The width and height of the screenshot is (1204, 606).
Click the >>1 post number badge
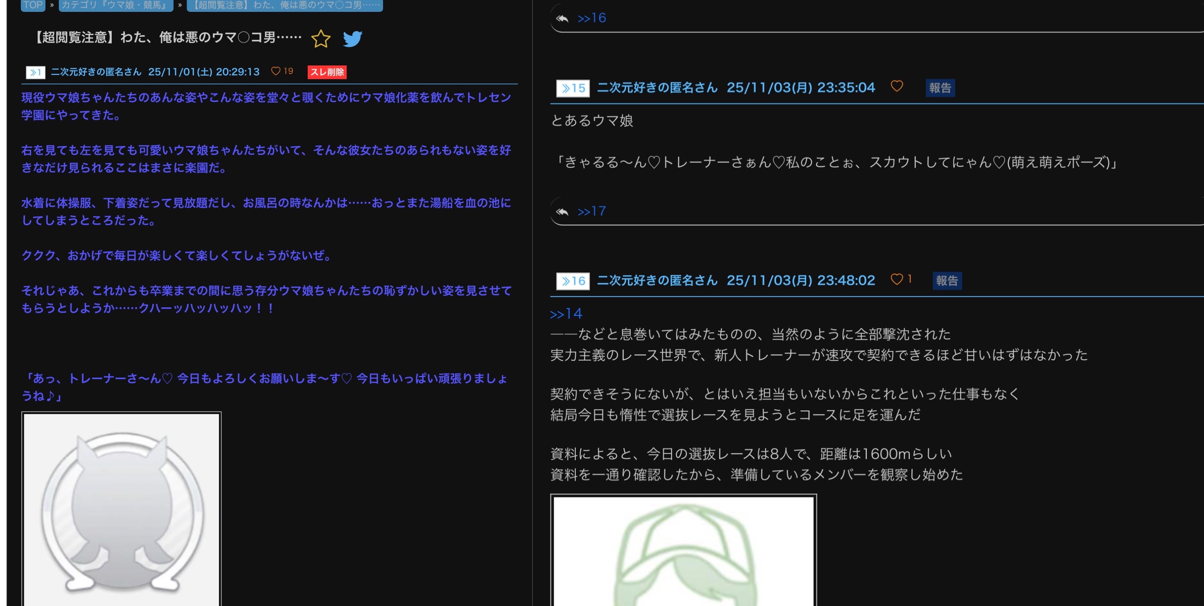(36, 72)
